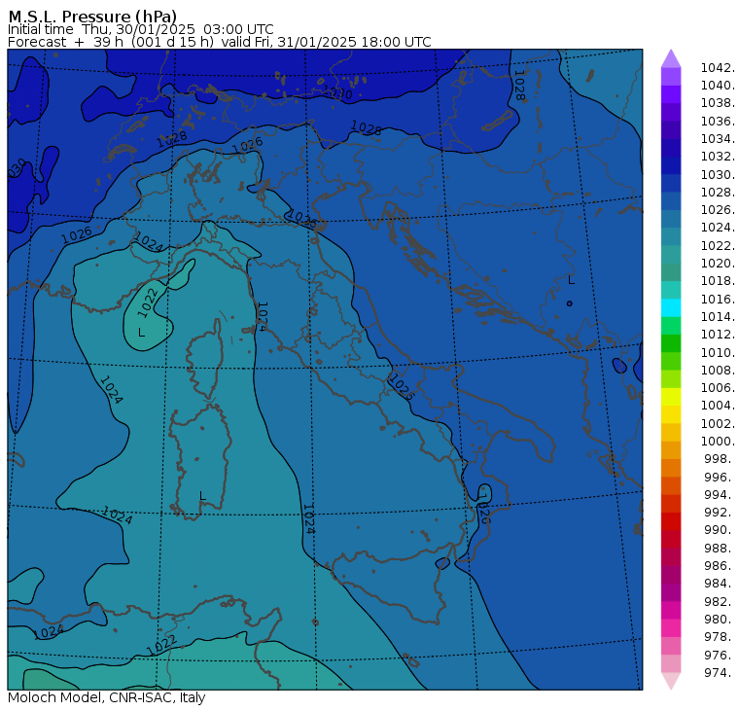
Task: Click the 1020. legend value
Action: (718, 263)
